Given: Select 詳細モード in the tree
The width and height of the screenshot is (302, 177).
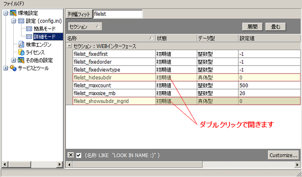Looking at the screenshot, I should pos(48,37).
